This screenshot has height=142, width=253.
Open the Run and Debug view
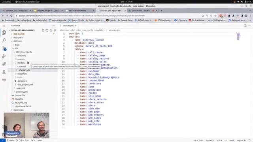click(x=4, y=56)
